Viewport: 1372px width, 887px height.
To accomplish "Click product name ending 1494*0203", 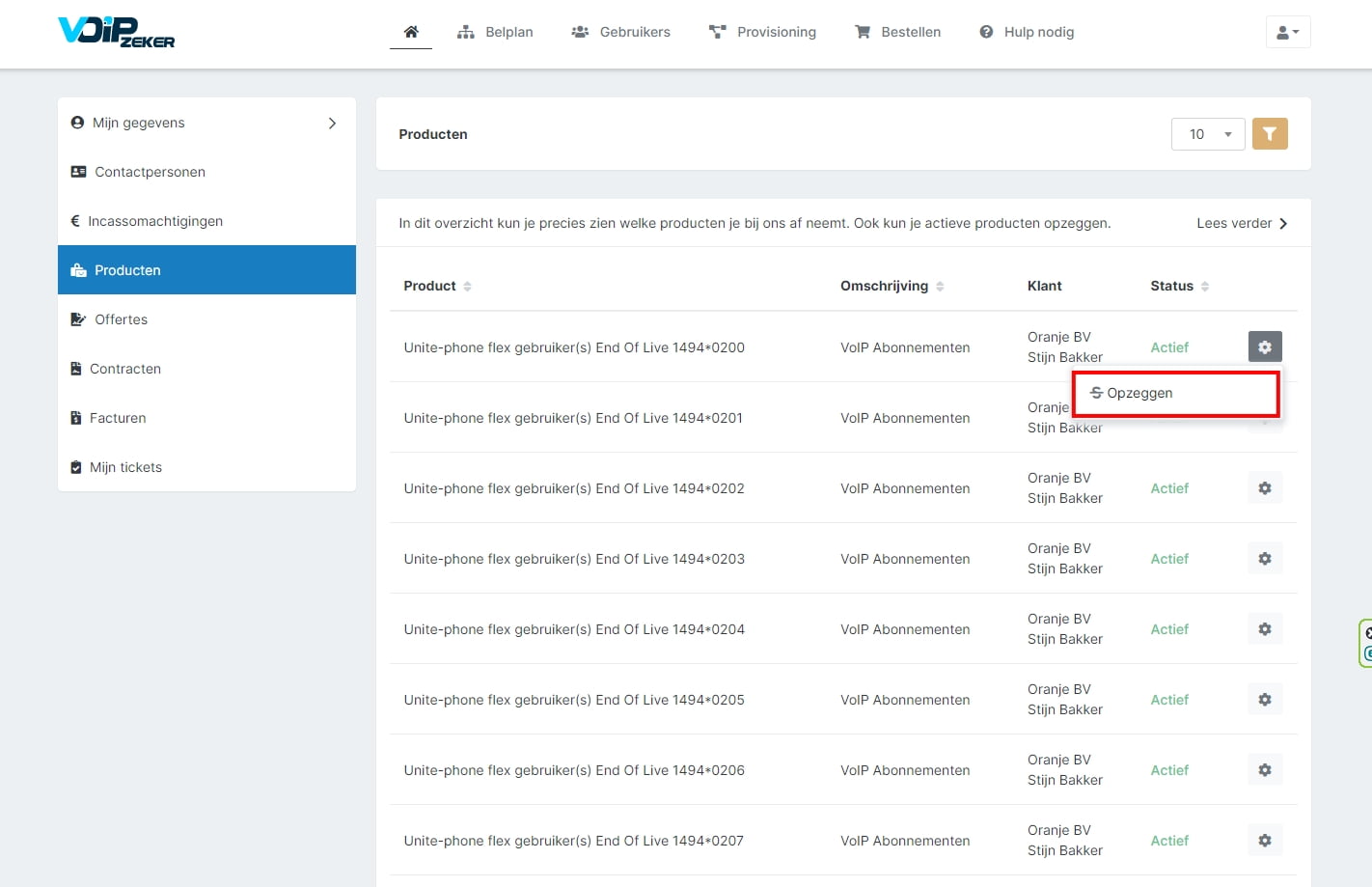I will click(x=574, y=559).
